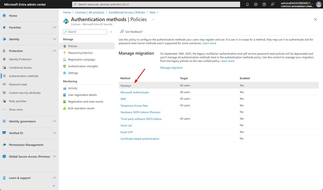This screenshot has width=323, height=190.
Task: Open the account avatar picture
Action: point(318,4)
